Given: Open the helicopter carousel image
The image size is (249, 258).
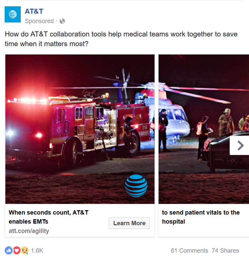Looking at the screenshot, I should (x=204, y=129).
